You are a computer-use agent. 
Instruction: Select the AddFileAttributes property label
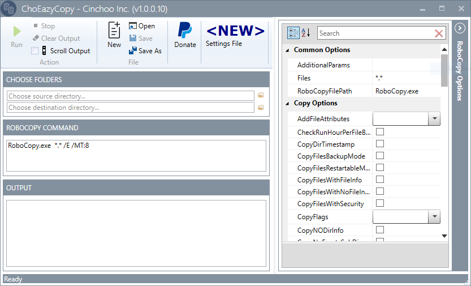click(x=323, y=119)
